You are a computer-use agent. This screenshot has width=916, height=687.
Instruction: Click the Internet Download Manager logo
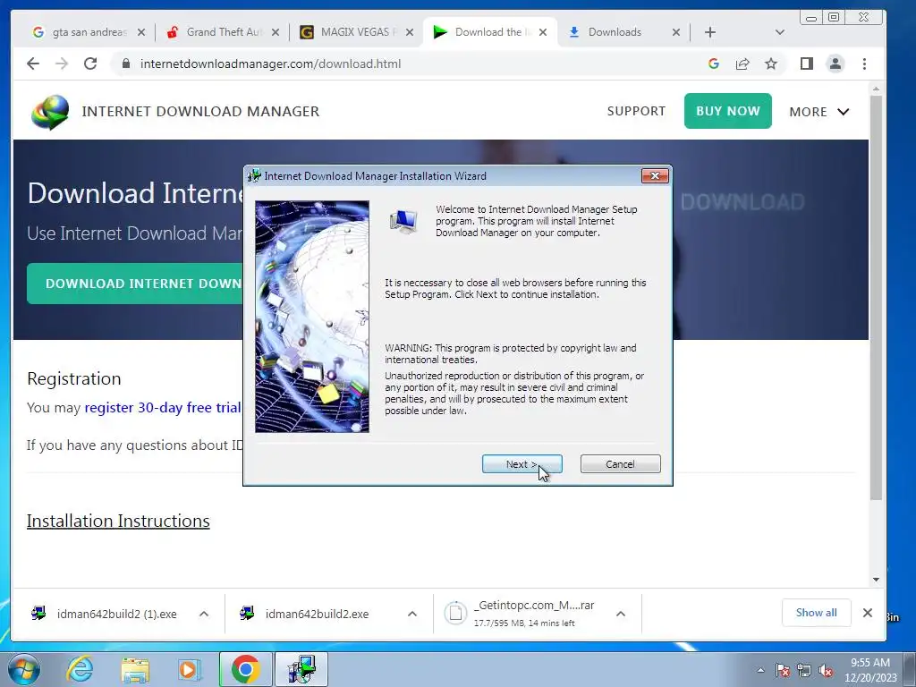coord(50,112)
